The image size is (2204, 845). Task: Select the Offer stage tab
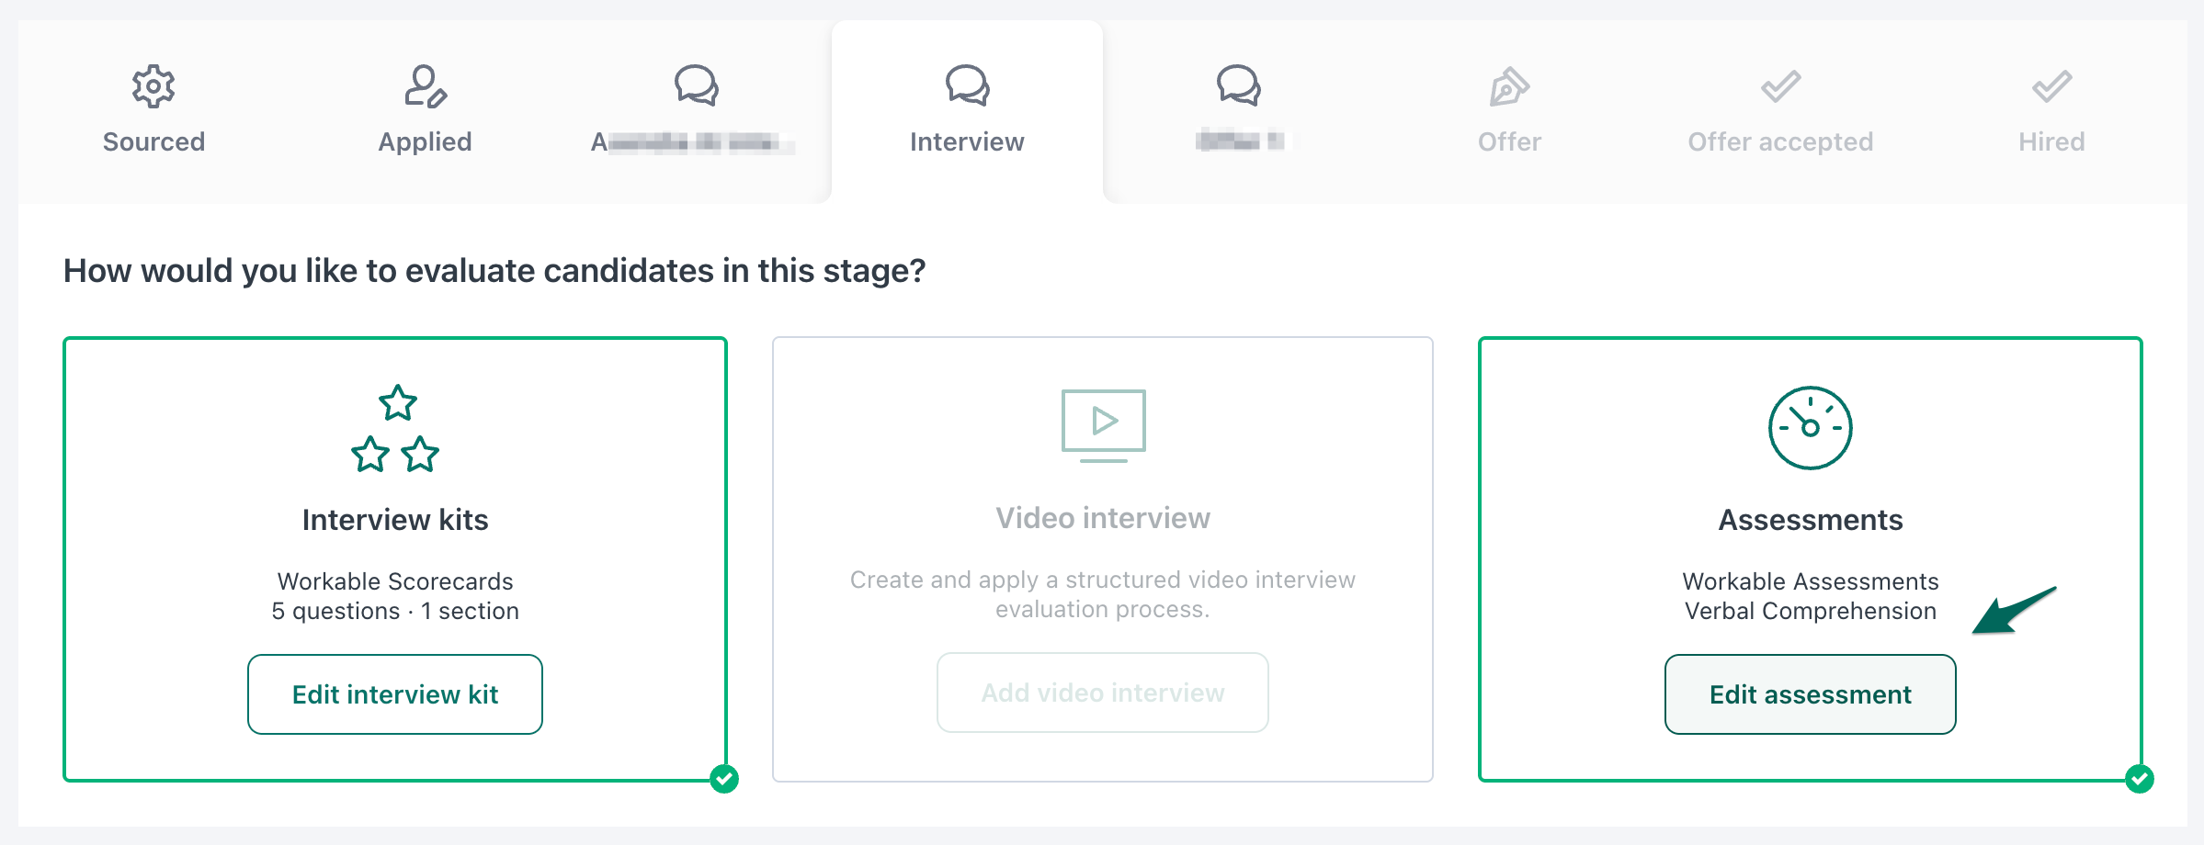click(x=1509, y=112)
